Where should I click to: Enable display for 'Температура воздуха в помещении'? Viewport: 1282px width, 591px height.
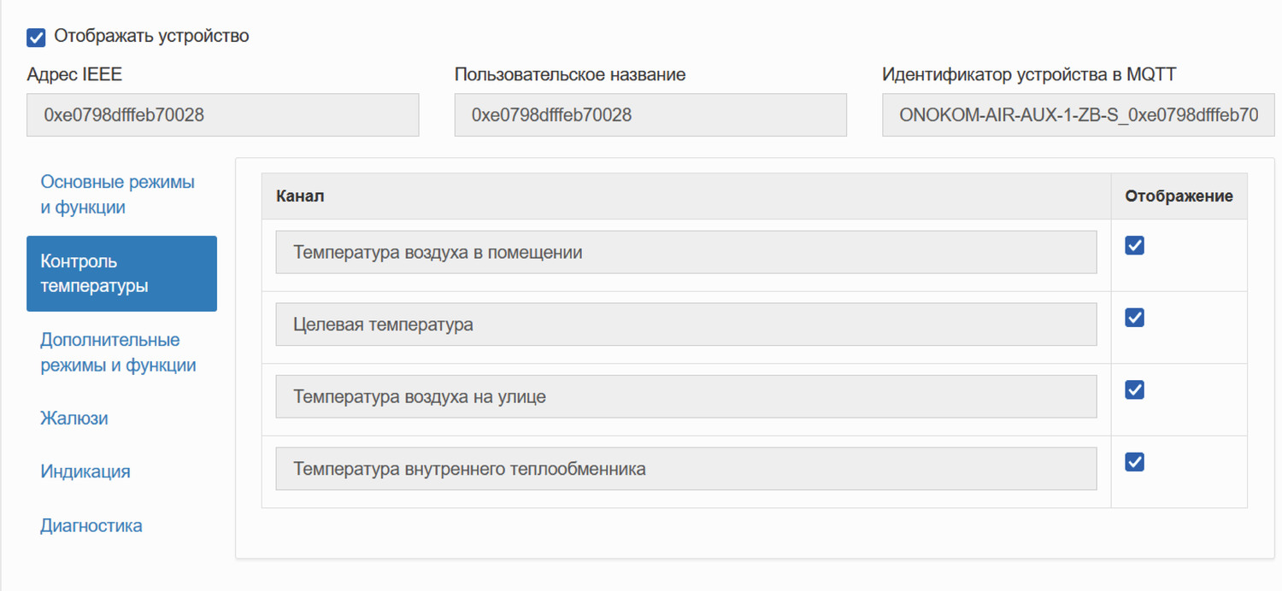[1133, 245]
